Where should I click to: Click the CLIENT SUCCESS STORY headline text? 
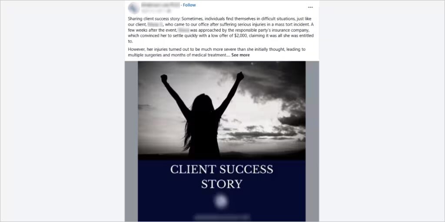click(222, 176)
